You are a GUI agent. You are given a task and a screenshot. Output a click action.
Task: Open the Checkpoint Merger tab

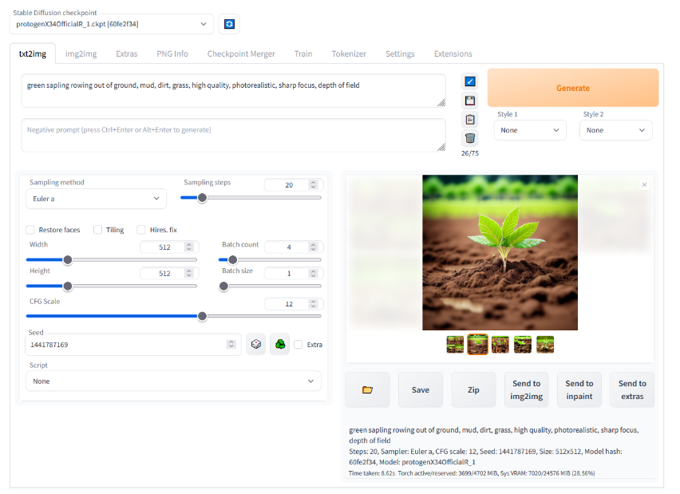click(x=241, y=53)
